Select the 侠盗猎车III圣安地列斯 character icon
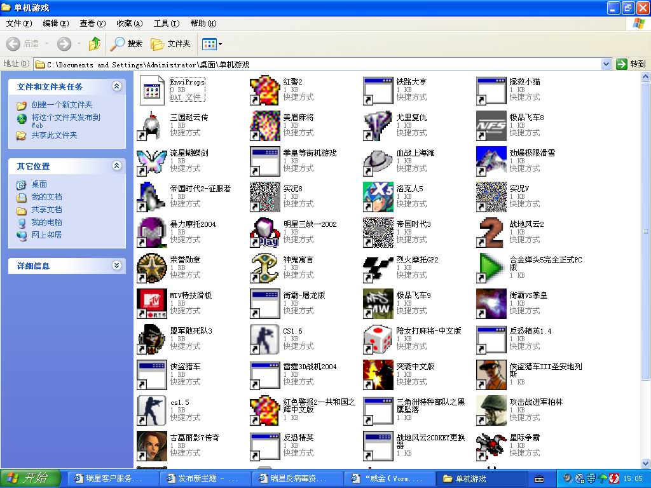 pyautogui.click(x=491, y=375)
